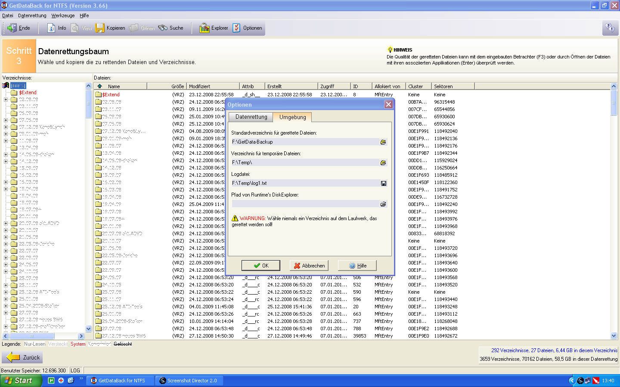The height and width of the screenshot is (387, 620).
Task: Click the empty DiskExplorer path field
Action: click(305, 204)
